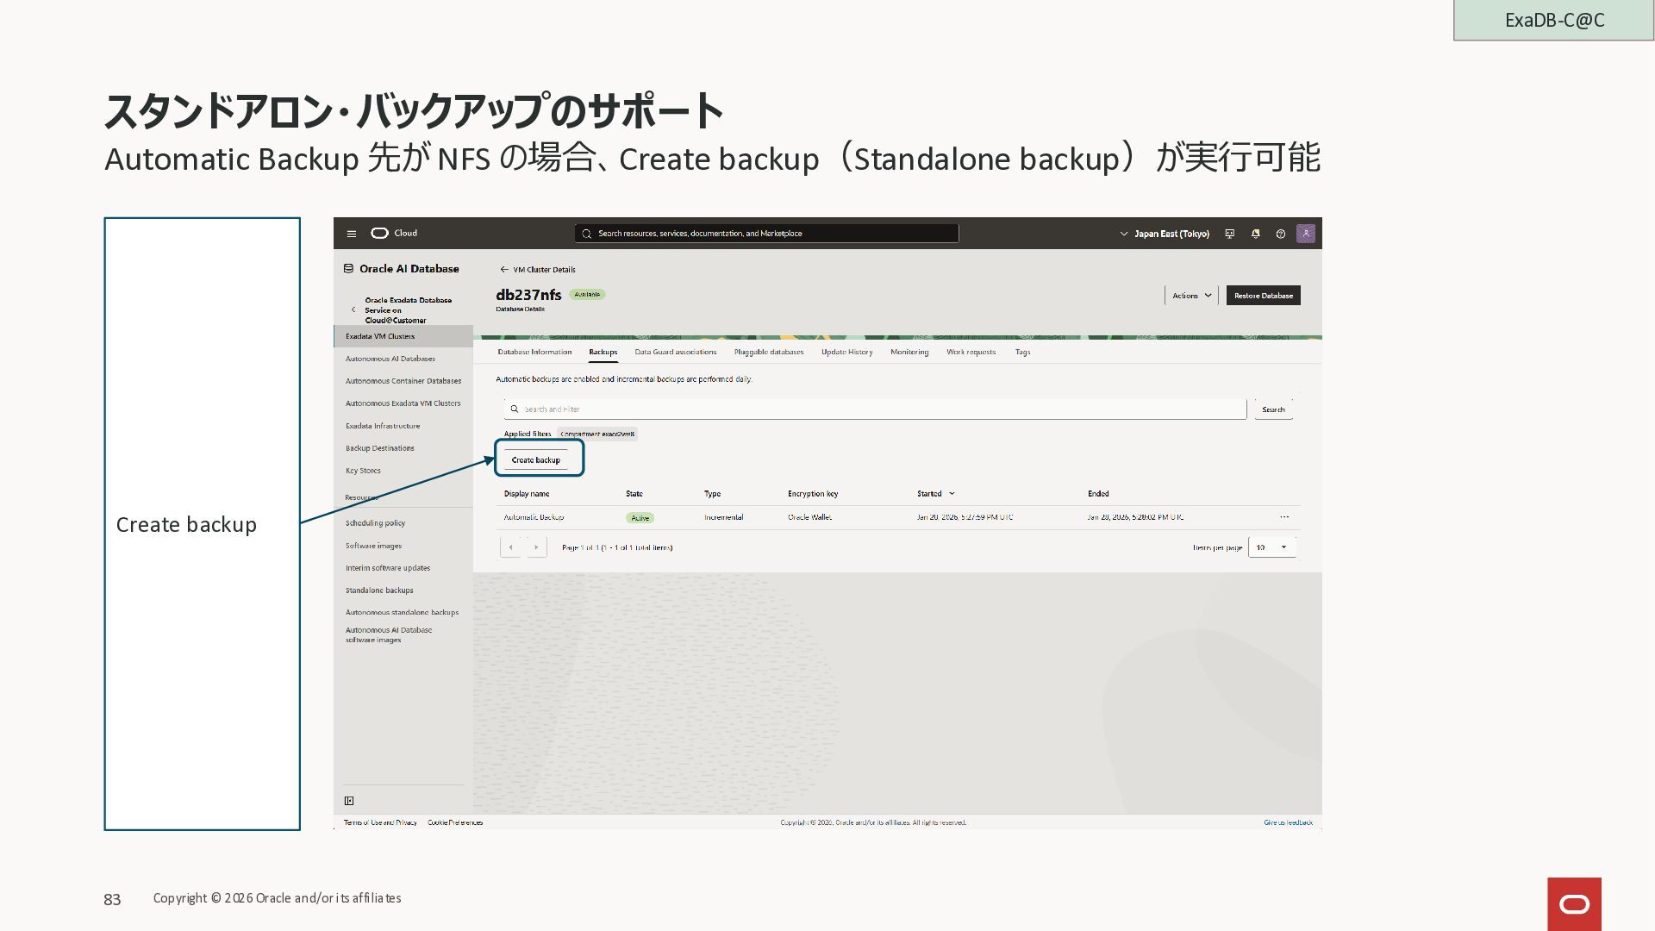The height and width of the screenshot is (931, 1655).
Task: Go to next page of backups
Action: 536,547
